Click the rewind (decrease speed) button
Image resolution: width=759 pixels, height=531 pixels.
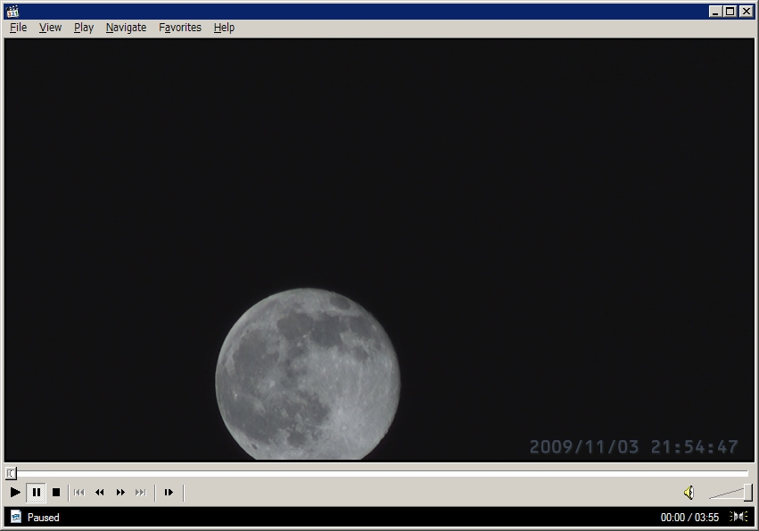click(x=100, y=492)
